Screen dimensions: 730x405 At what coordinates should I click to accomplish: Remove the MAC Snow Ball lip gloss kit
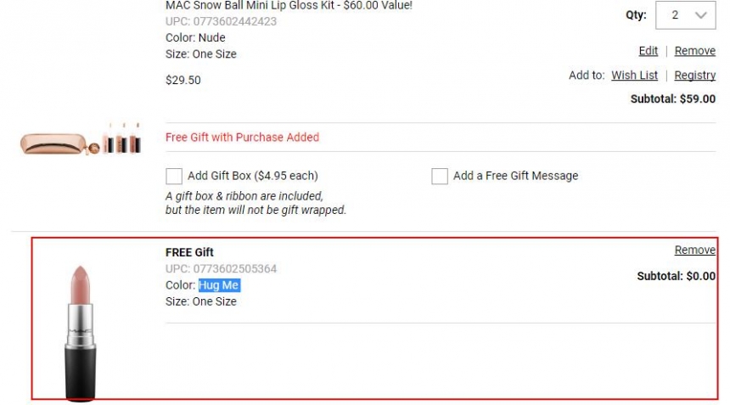pyautogui.click(x=694, y=51)
